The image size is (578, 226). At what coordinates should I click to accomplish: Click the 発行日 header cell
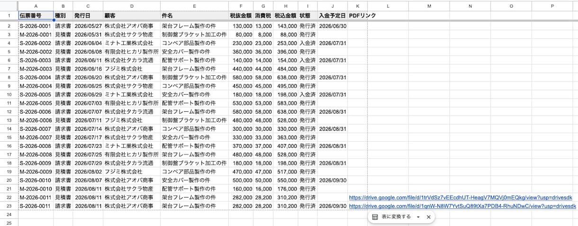coord(88,16)
